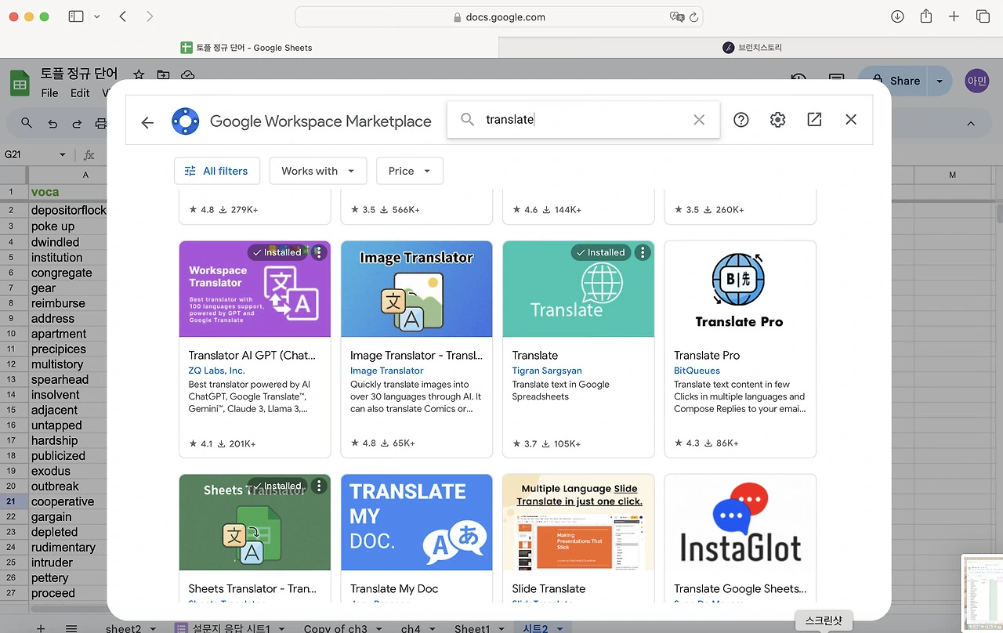Viewport: 1003px width, 633px height.
Task: Open a new Safari tab
Action: click(x=954, y=16)
